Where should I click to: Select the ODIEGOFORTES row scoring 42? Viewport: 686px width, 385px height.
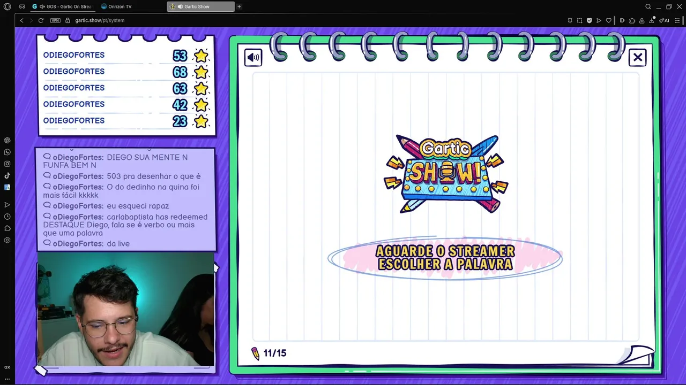[126, 104]
